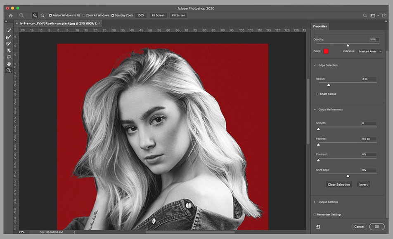Click the OK button
The height and width of the screenshot is (239, 393).
(377, 227)
